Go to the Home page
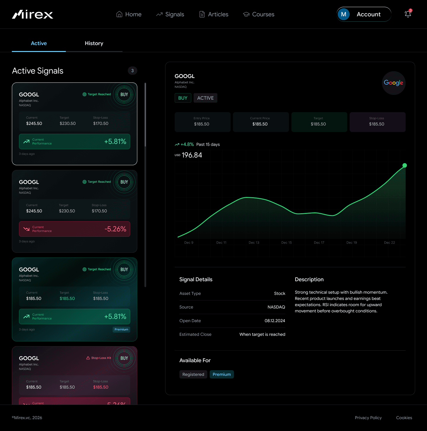This screenshot has height=431, width=427. 129,14
